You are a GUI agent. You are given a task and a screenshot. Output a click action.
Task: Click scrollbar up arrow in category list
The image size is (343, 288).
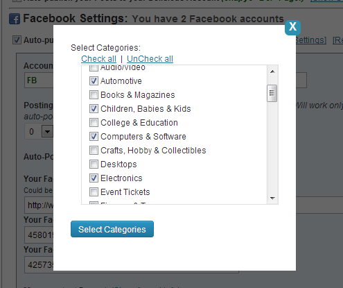272,71
